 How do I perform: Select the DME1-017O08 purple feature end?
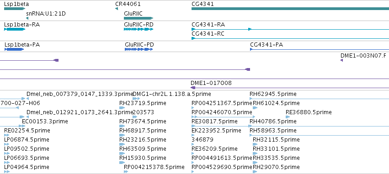(x=193, y=88)
